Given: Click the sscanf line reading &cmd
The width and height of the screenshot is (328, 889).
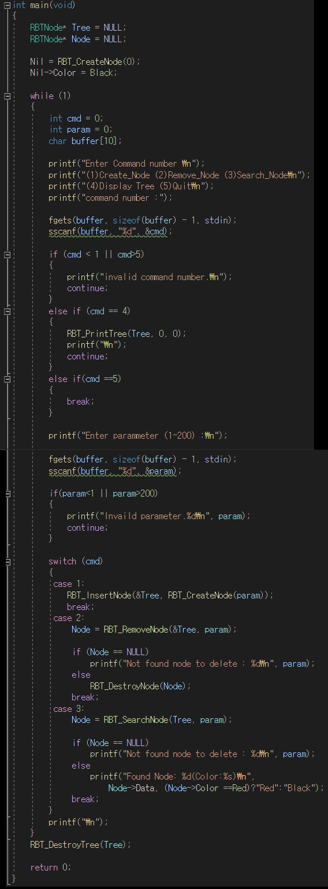Looking at the screenshot, I should point(110,232).
